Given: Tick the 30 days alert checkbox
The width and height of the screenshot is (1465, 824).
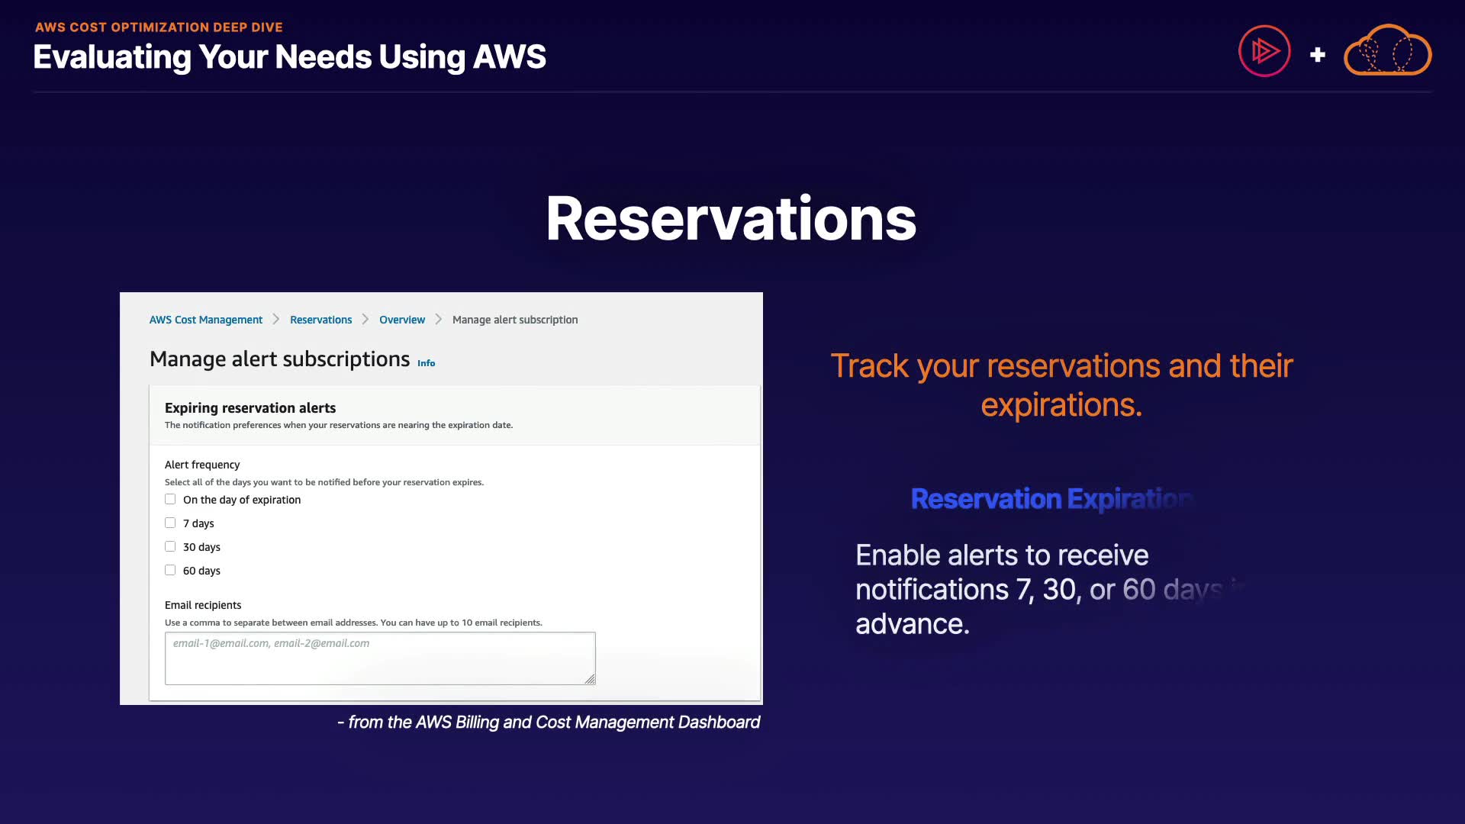Looking at the screenshot, I should pos(170,546).
